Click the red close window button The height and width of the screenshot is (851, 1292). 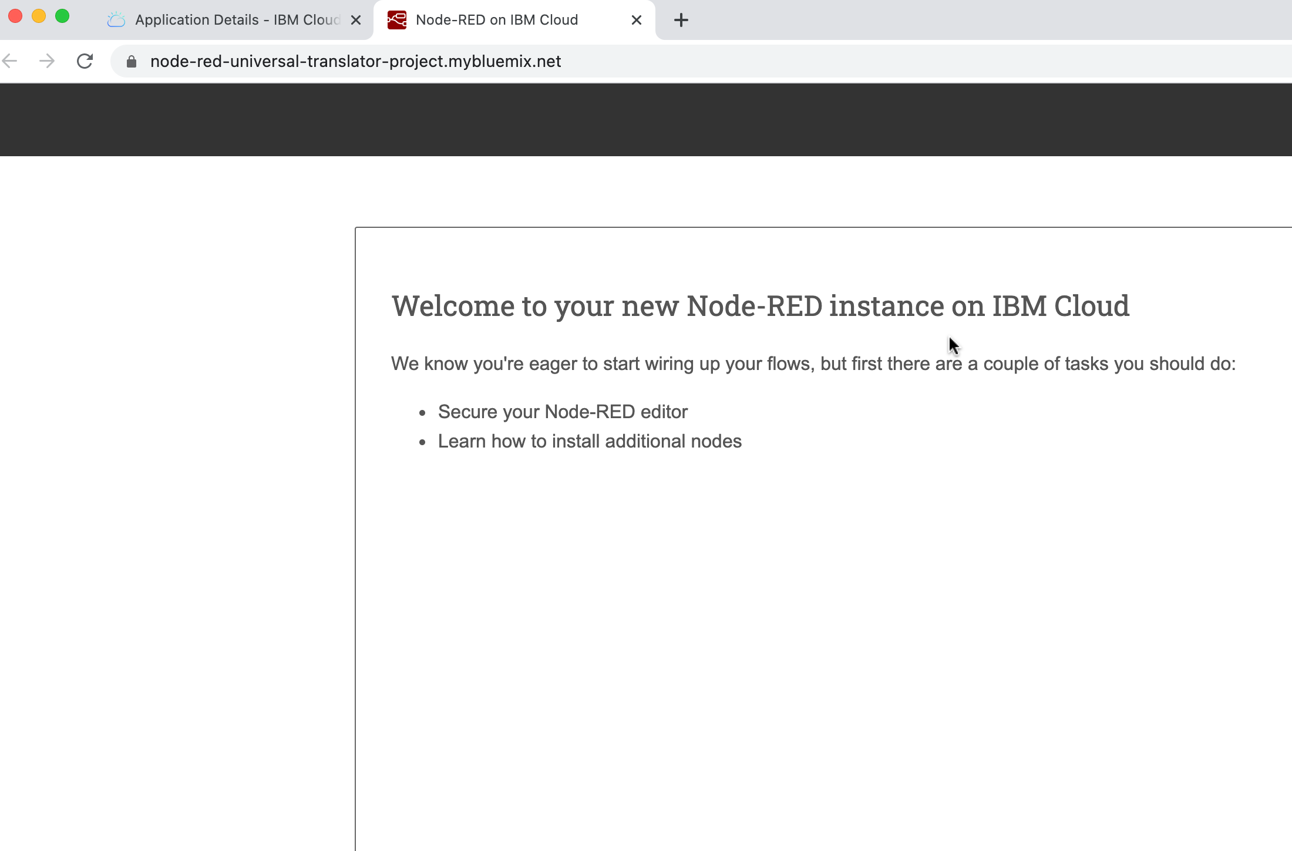coord(15,16)
